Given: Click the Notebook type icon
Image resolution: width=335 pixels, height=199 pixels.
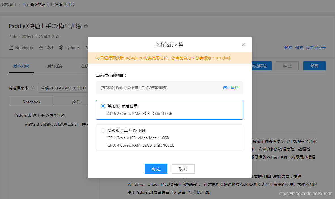Looking at the screenshot, I should (x=11, y=47).
